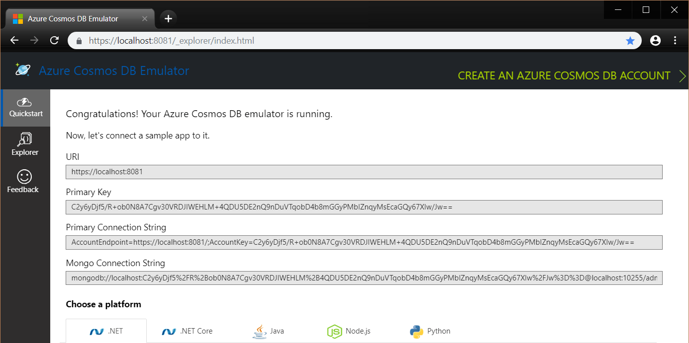Click Create an Azure Cosmos DB Account link
689x343 pixels.
(564, 75)
